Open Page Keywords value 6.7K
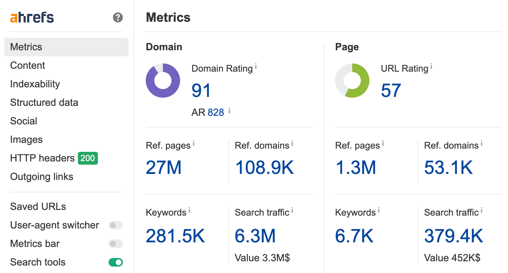Image resolution: width=508 pixels, height=273 pixels. pos(354,236)
